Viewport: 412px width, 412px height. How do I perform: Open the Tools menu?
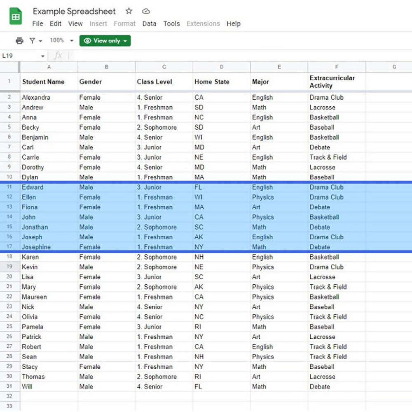pyautogui.click(x=171, y=23)
